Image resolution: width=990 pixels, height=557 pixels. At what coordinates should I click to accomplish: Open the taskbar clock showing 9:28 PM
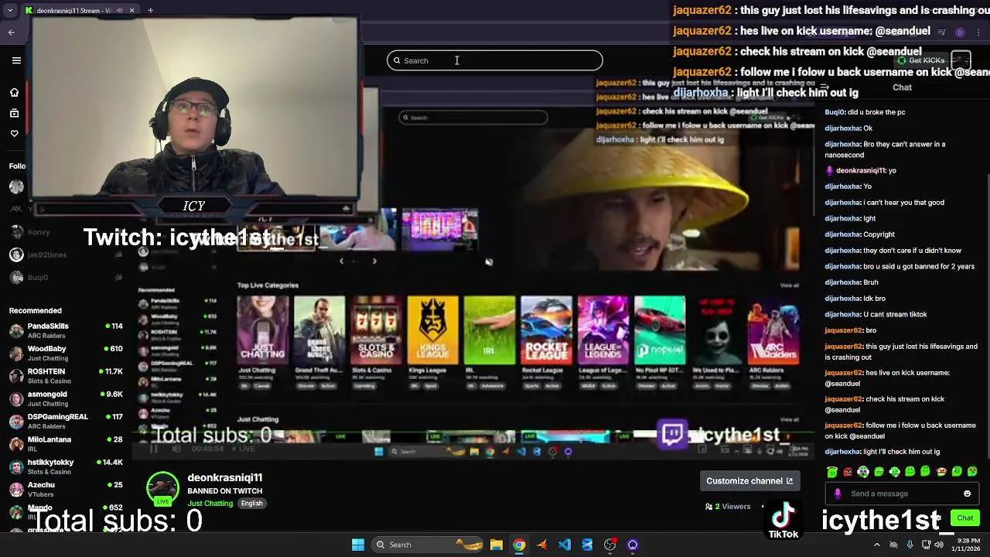tap(965, 545)
